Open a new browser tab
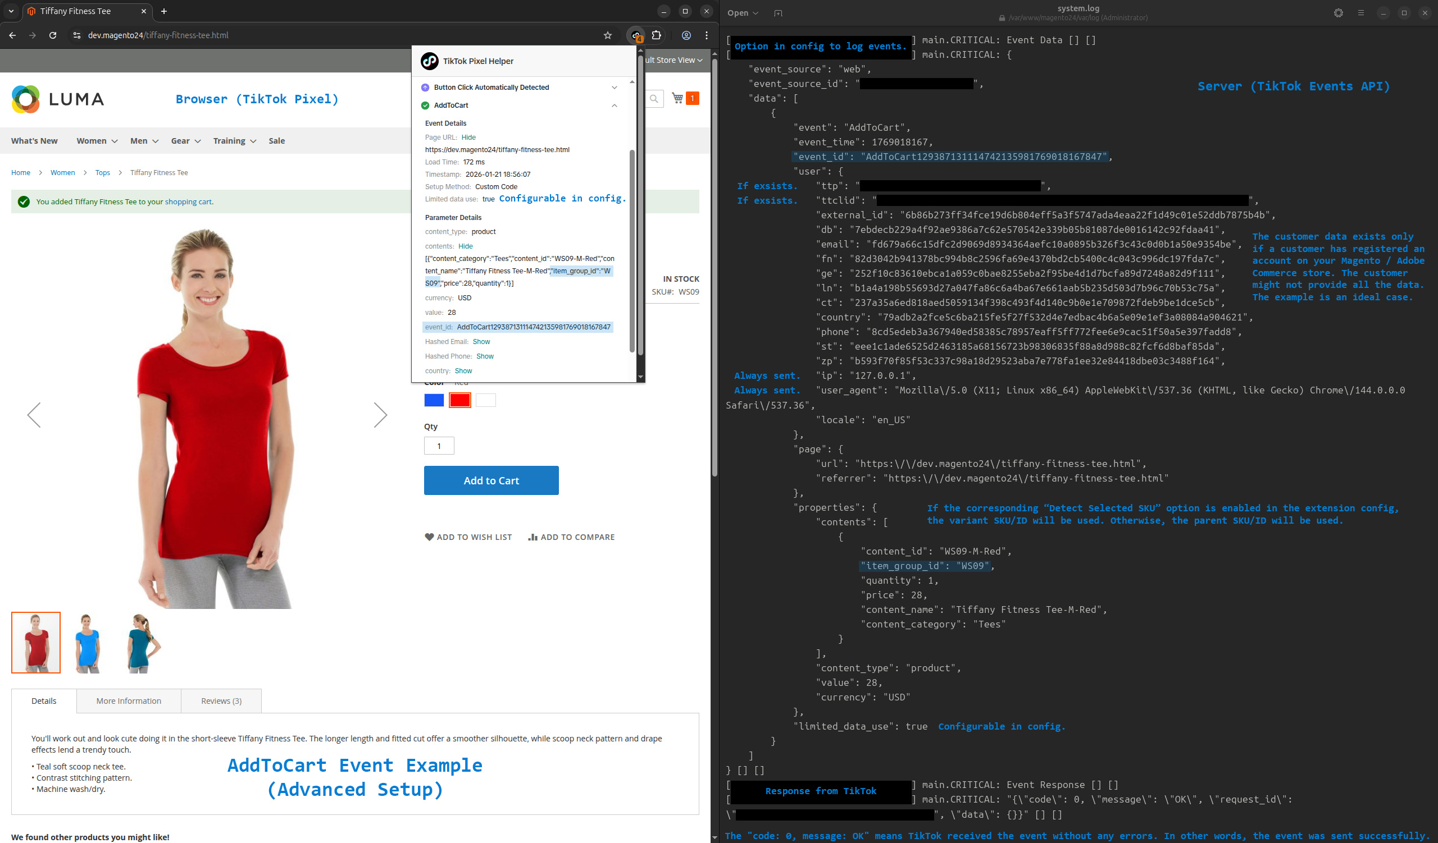This screenshot has width=1438, height=843. pos(164,11)
